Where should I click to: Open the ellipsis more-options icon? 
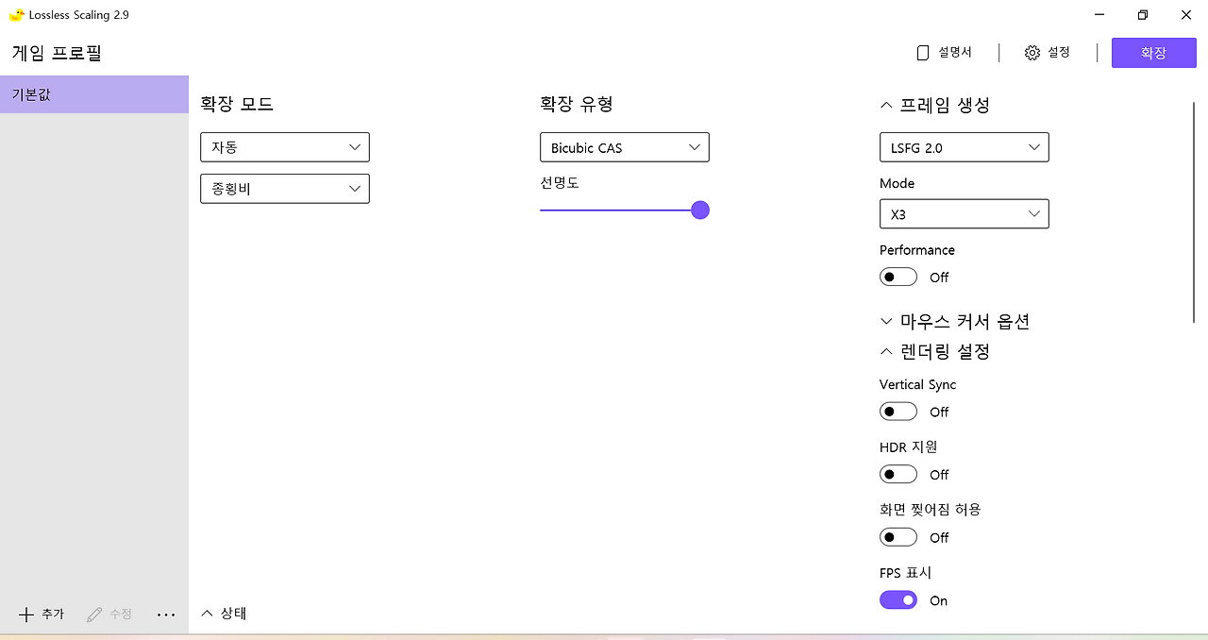click(166, 615)
